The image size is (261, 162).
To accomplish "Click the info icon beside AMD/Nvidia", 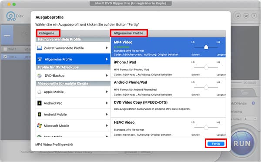I will click(x=253, y=103).
